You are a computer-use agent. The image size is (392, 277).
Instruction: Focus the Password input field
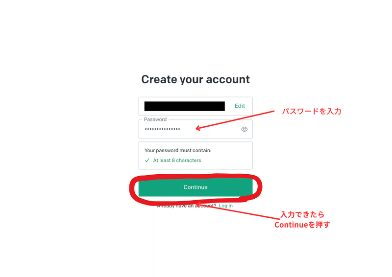click(x=196, y=129)
